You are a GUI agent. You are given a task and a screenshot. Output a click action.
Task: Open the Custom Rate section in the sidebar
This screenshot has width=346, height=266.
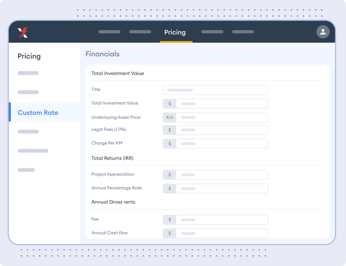pyautogui.click(x=38, y=112)
